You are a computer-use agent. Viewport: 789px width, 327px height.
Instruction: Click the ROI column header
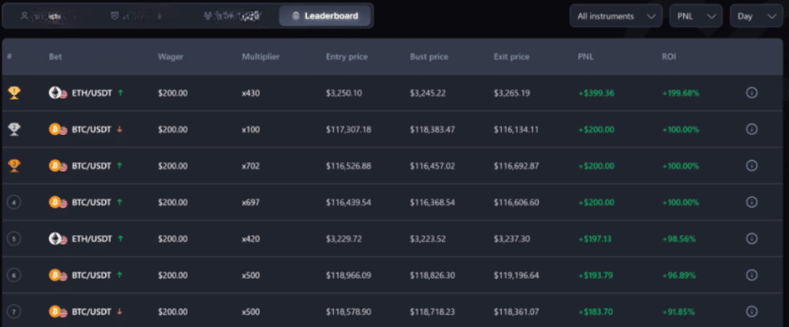[x=668, y=57]
